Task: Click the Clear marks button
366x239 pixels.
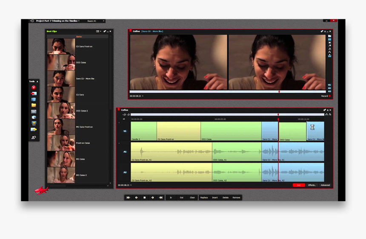Action: [x=192, y=197]
